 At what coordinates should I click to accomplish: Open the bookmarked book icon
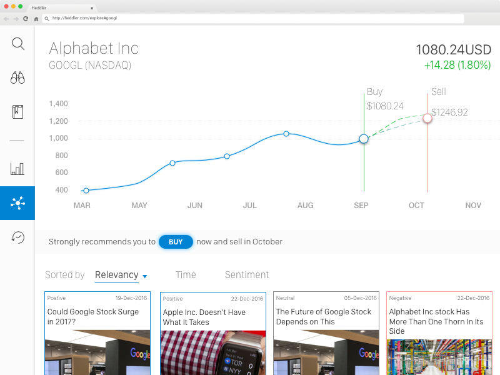click(17, 112)
